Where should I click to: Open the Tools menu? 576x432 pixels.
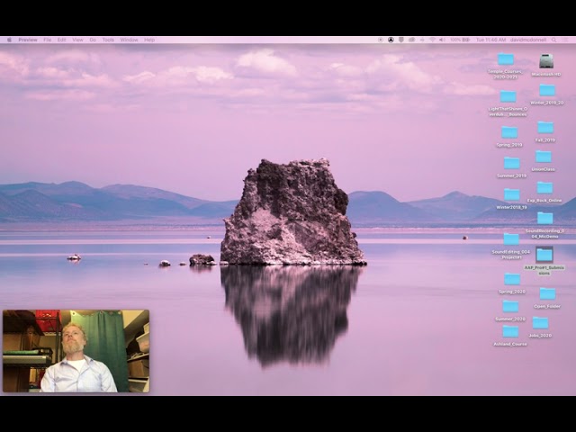coord(108,40)
